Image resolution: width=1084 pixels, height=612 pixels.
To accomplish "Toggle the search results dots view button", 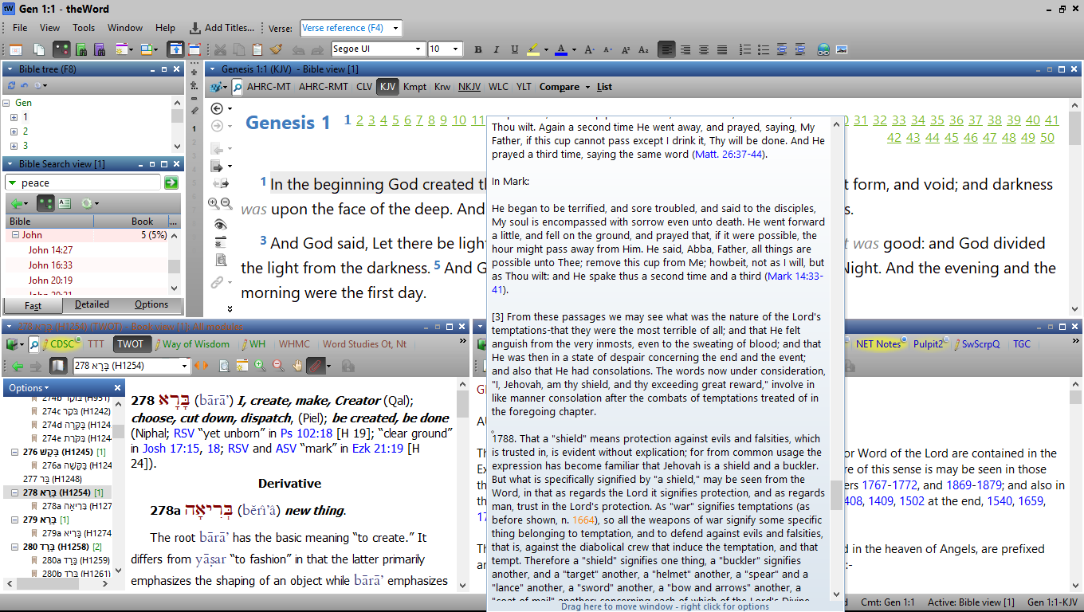I will tap(47, 203).
